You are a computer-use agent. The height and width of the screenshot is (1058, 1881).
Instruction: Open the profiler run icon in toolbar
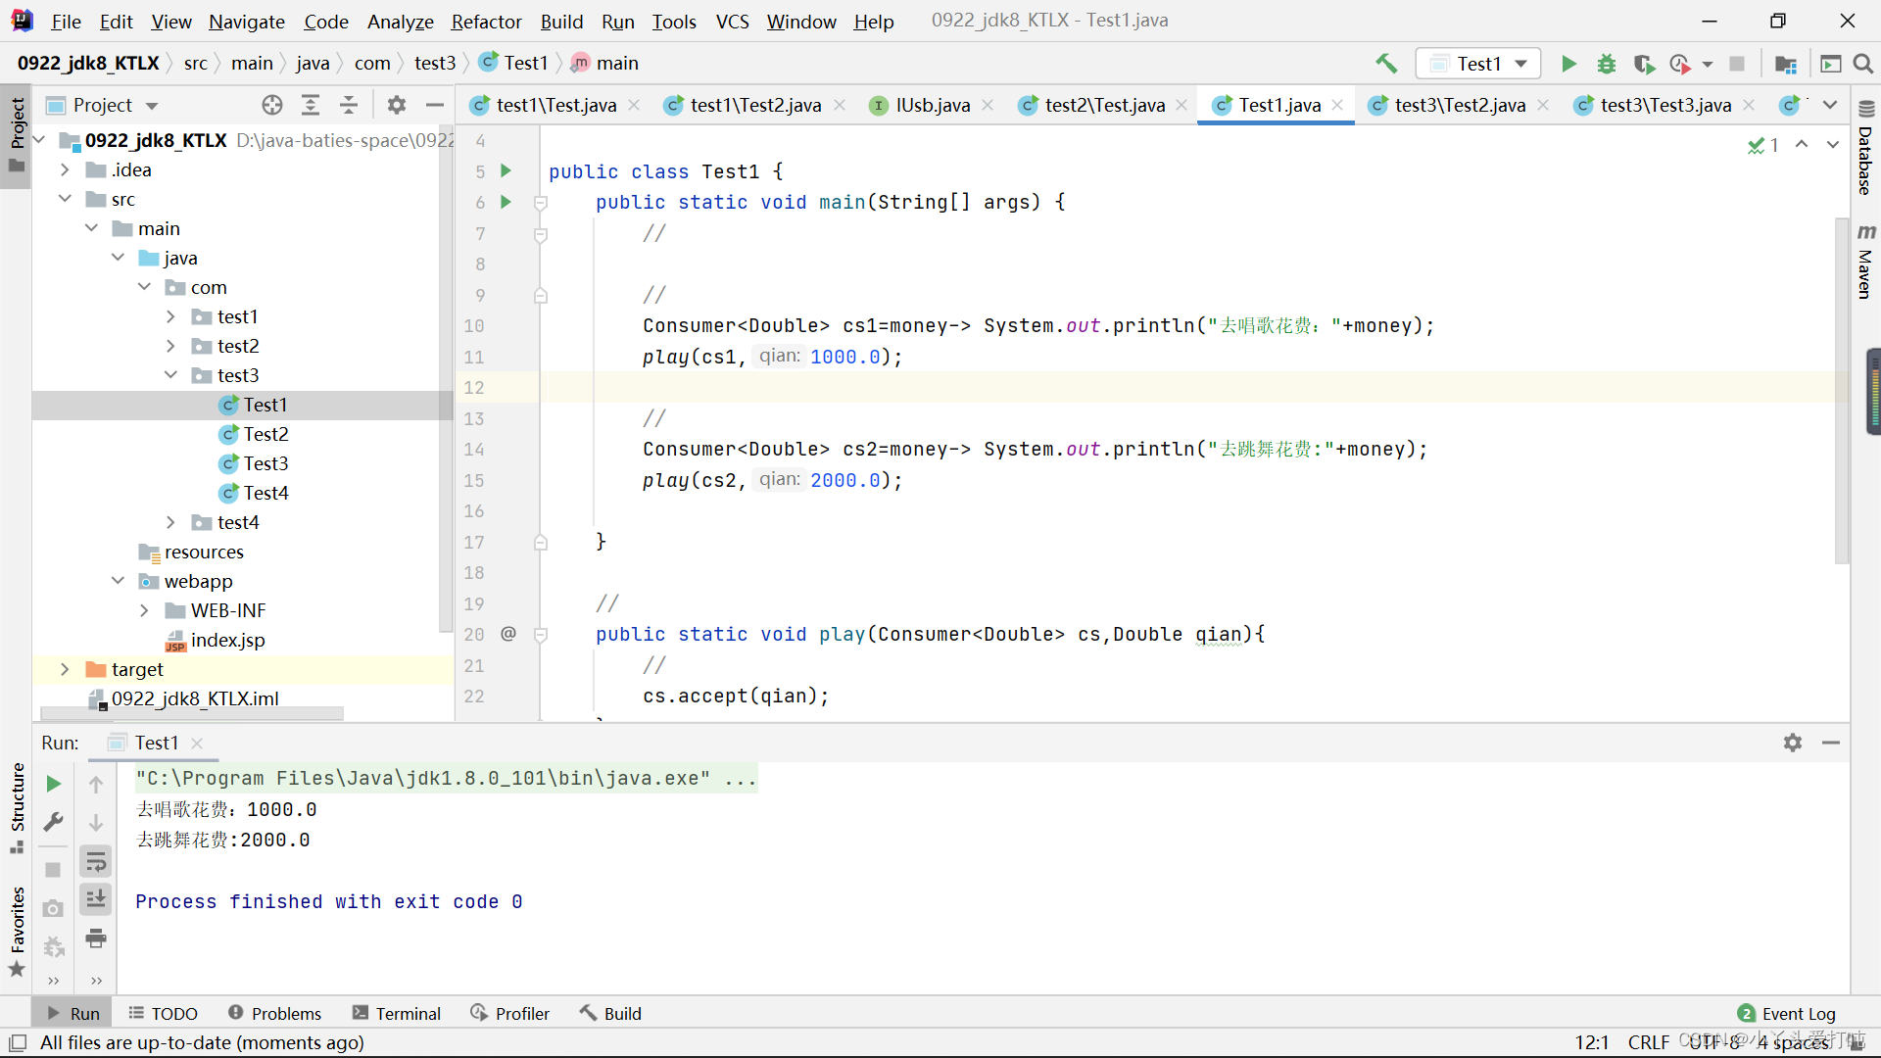(1681, 64)
